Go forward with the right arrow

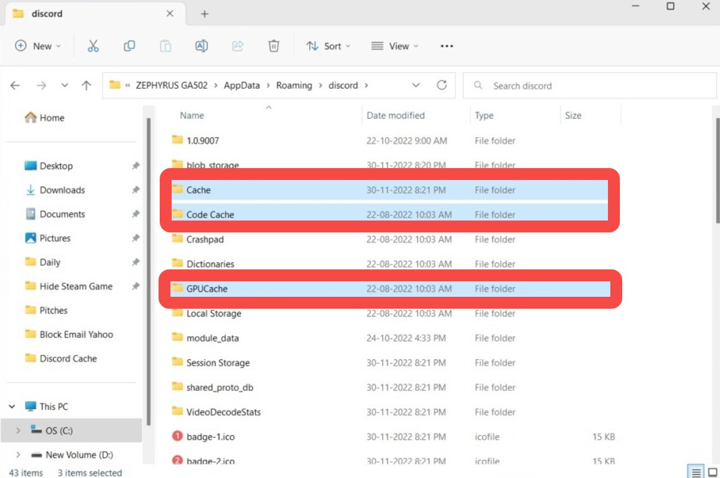click(x=41, y=85)
